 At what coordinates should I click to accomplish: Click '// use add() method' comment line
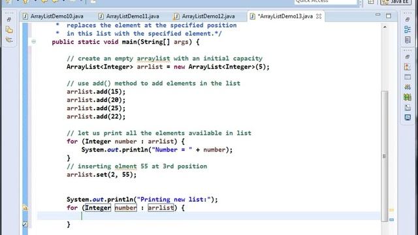153,84
